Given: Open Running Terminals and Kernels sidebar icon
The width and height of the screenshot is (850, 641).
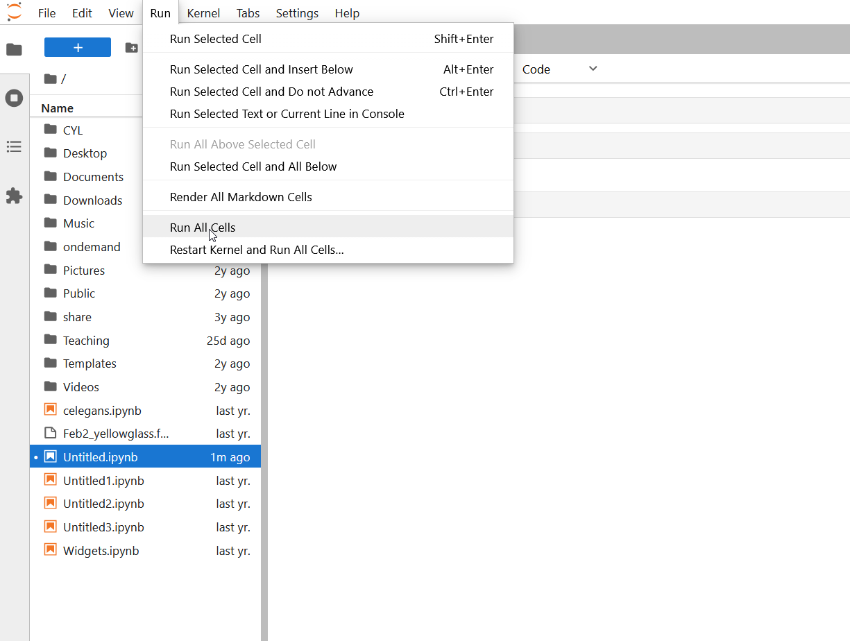Looking at the screenshot, I should point(14,98).
